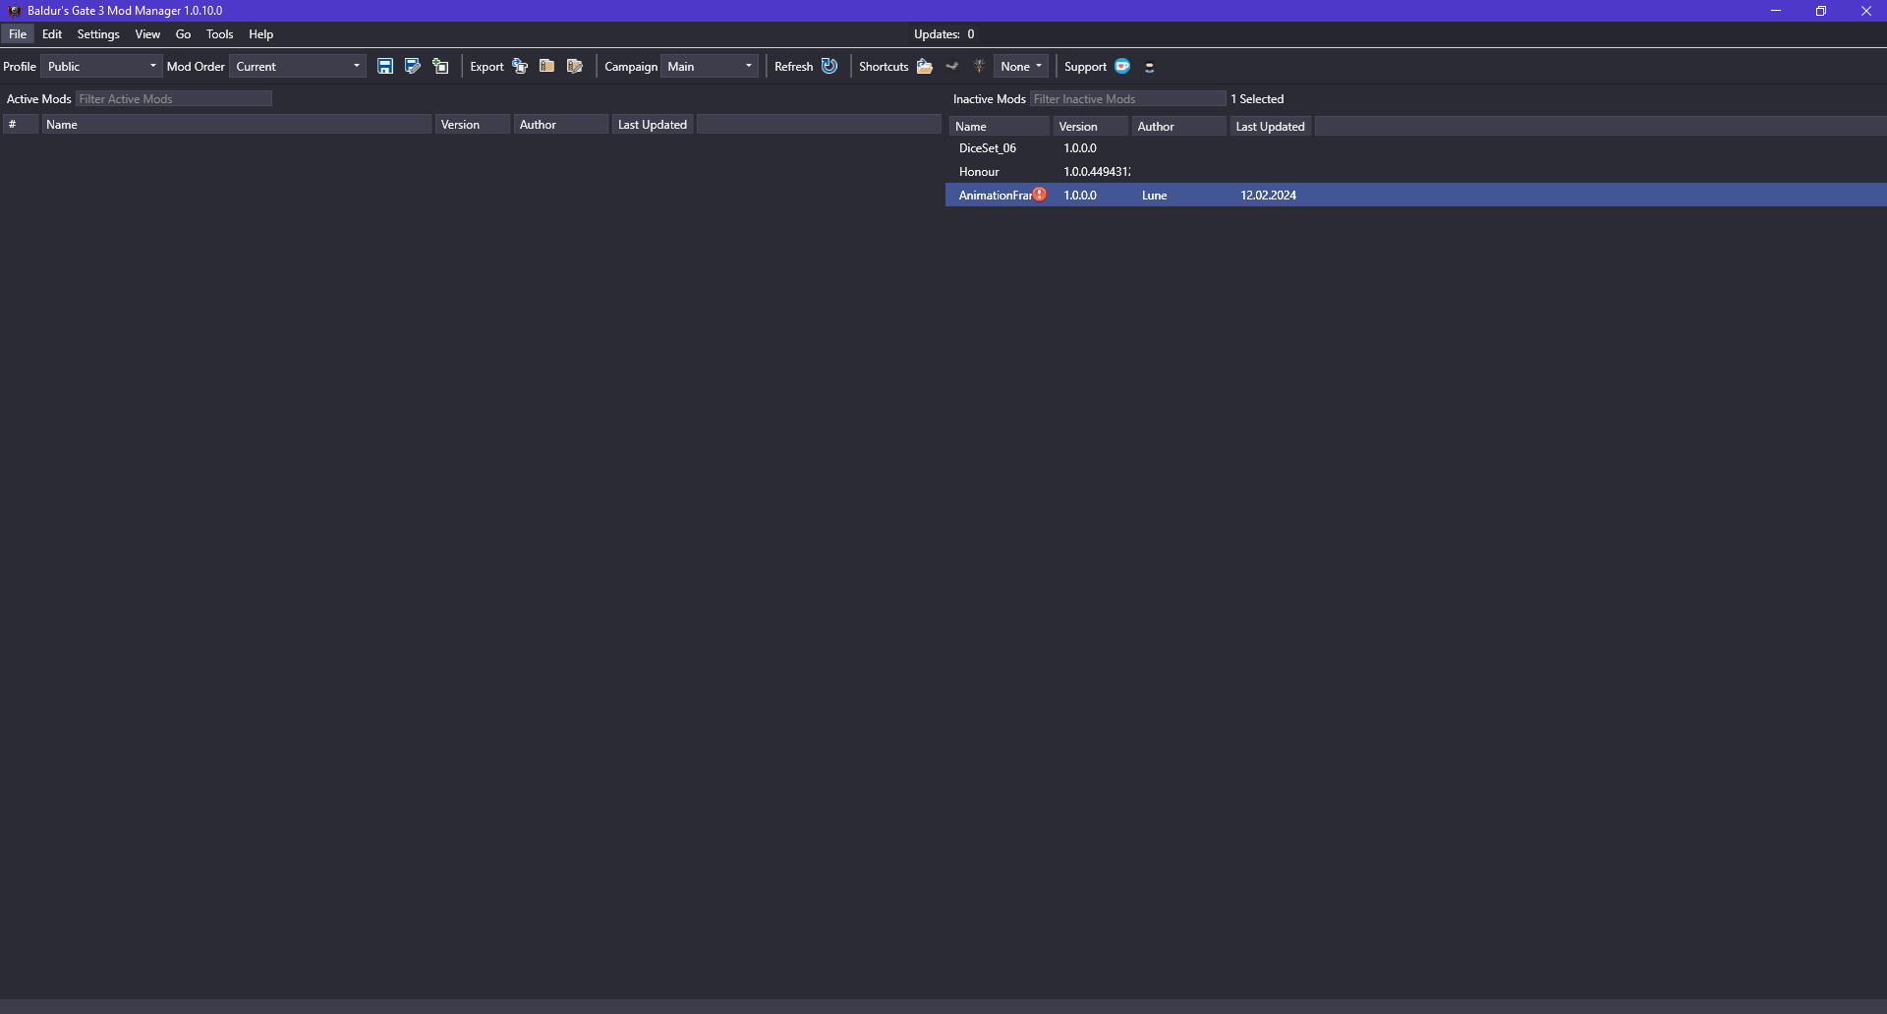The height and width of the screenshot is (1014, 1887).
Task: Open the mods folder shortcut icon
Action: tap(925, 66)
